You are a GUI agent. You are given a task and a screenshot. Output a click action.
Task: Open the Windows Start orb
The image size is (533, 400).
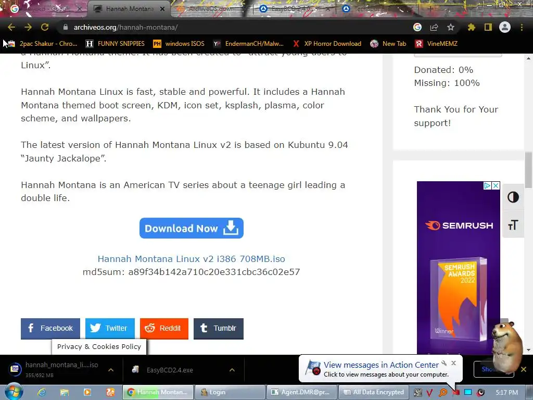14,392
